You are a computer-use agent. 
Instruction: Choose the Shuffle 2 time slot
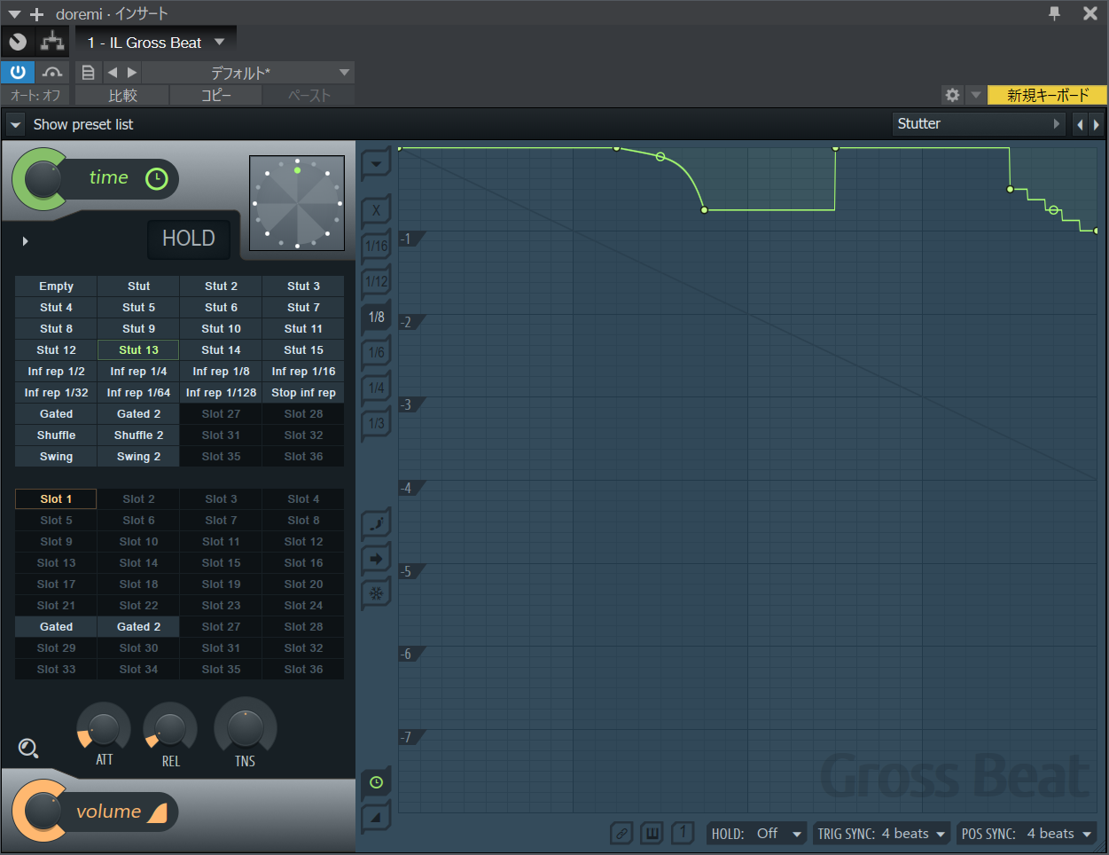point(138,435)
